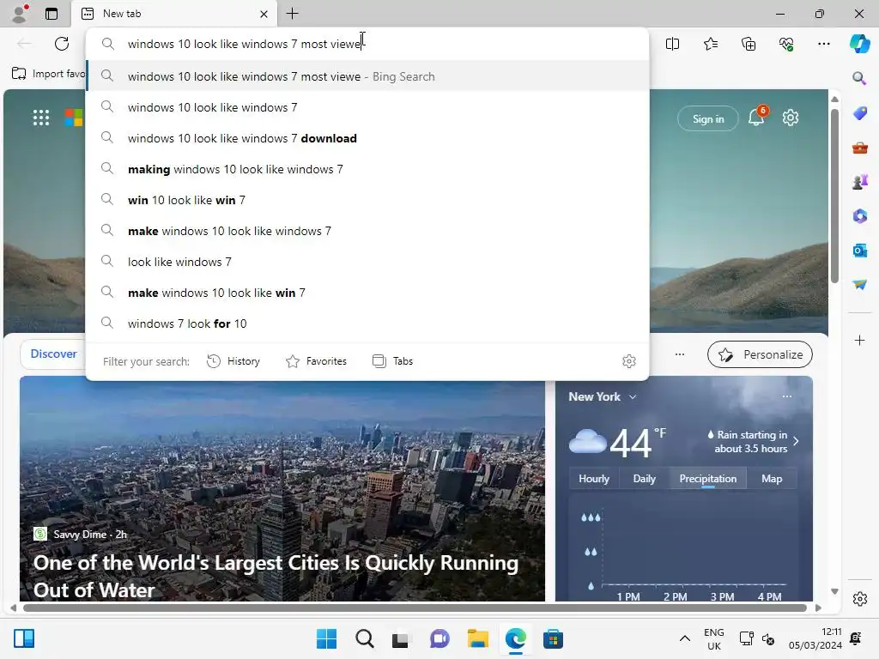This screenshot has height=659, width=879.
Task: Filter the search by Favorites
Action: (316, 361)
